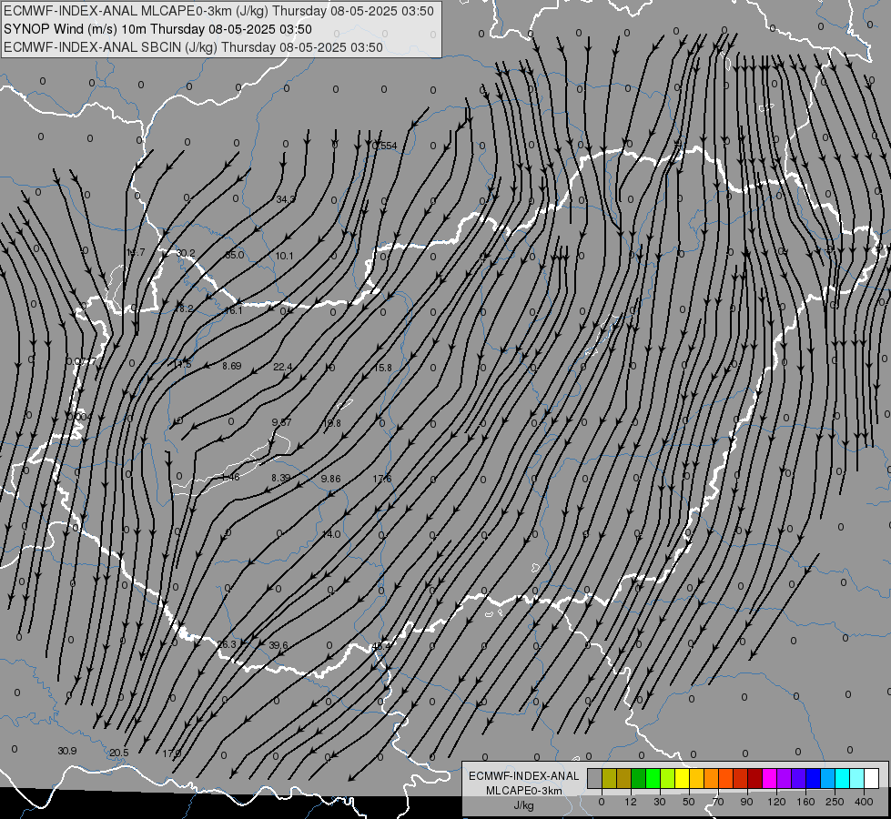Select the legend tick label 30
This screenshot has width=891, height=819.
[x=659, y=802]
